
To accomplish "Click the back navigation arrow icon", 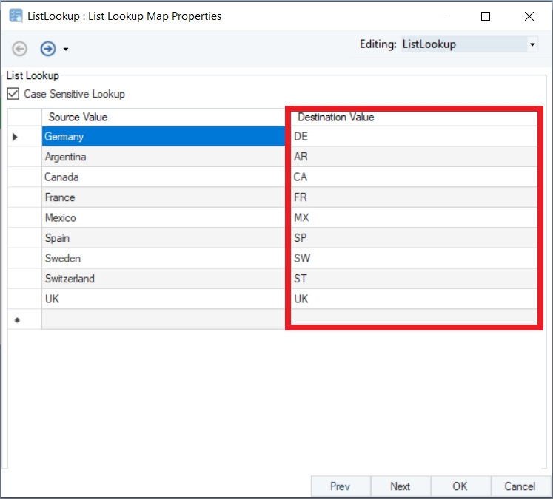I will (20, 49).
